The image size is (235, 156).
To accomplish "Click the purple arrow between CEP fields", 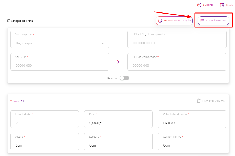I will coord(118,62).
